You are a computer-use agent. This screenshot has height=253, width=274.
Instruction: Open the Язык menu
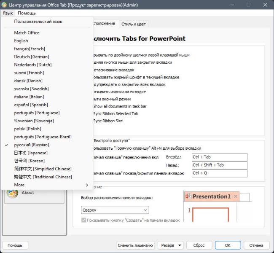click(8, 13)
